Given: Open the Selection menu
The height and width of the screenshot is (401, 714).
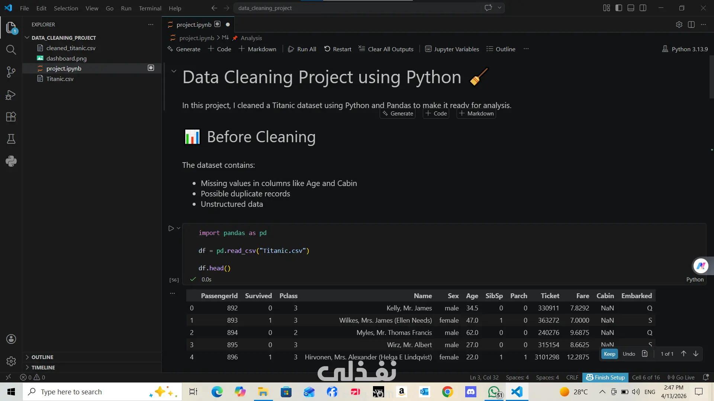Looking at the screenshot, I should click(66, 8).
